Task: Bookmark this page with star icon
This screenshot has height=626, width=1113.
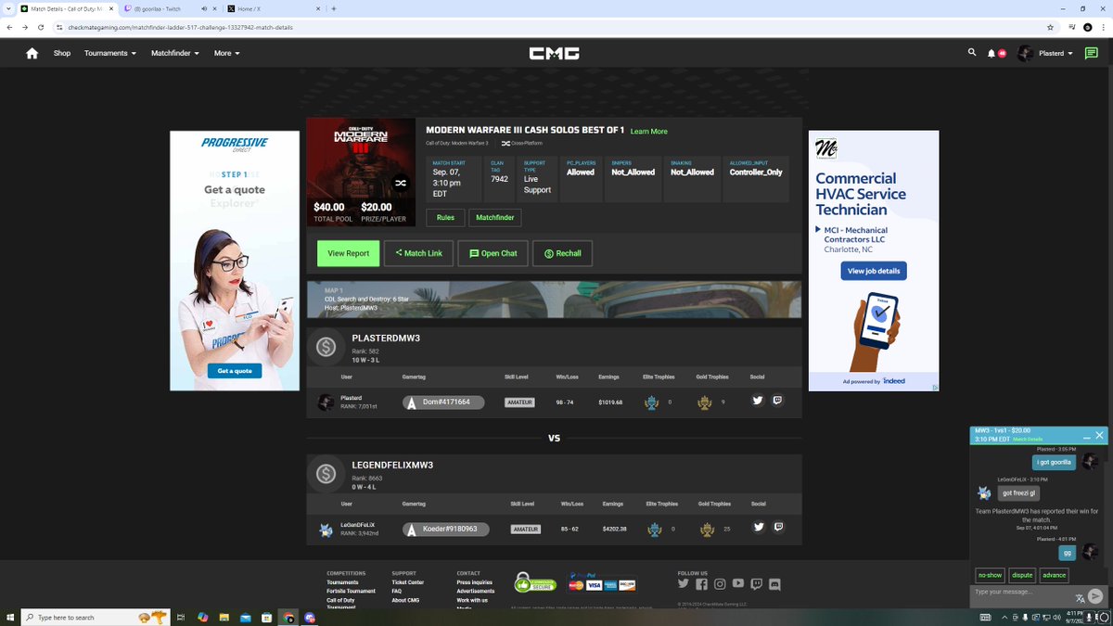Action: click(x=1050, y=27)
